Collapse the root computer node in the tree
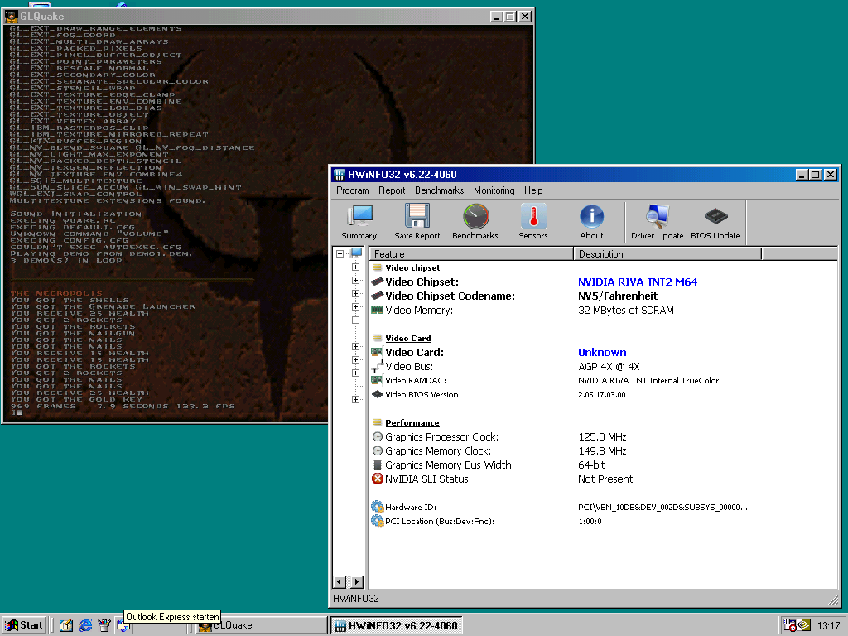Screen dimensions: 848x636 click(340, 253)
